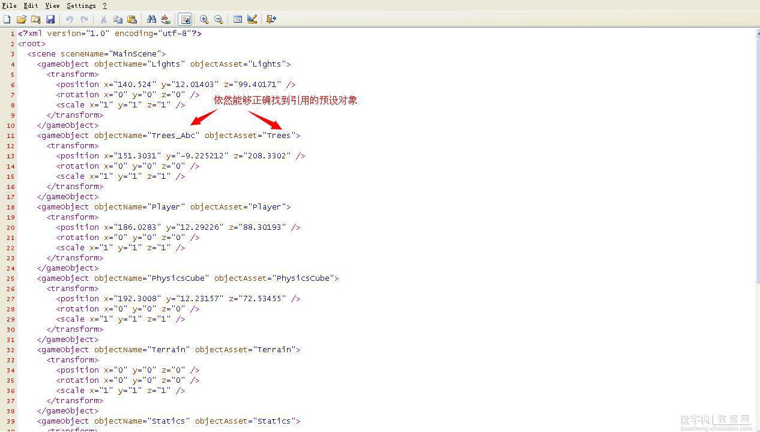Open the Settings menu
The image size is (760, 432).
coord(81,5)
